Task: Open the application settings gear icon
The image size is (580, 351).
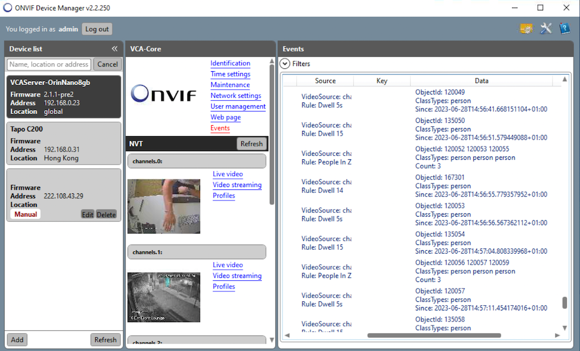Action: pyautogui.click(x=527, y=28)
